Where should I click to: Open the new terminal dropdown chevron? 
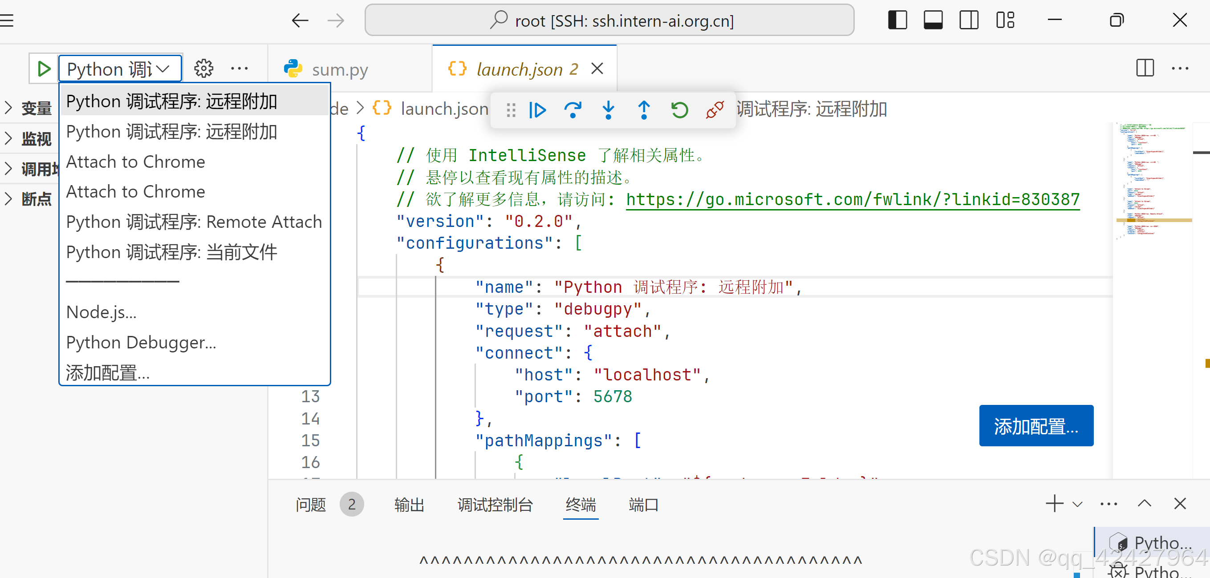pos(1077,504)
